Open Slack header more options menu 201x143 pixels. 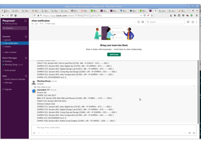click(197, 22)
